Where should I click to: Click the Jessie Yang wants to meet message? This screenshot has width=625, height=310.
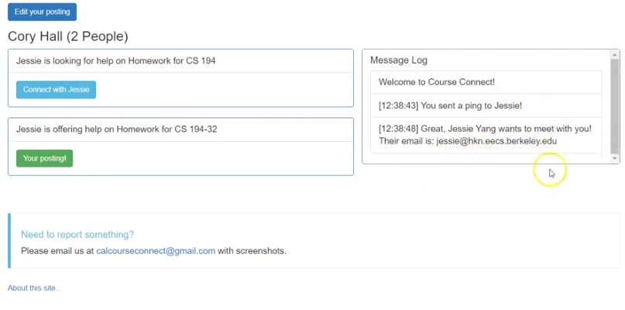pyautogui.click(x=486, y=135)
